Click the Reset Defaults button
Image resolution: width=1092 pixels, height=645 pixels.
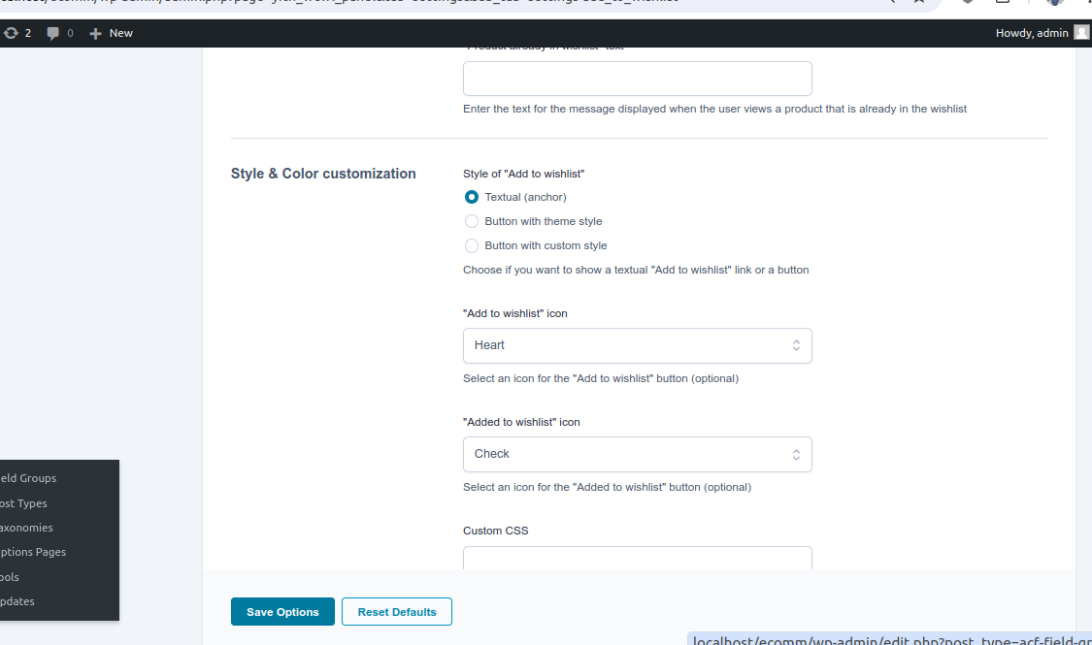coord(397,612)
